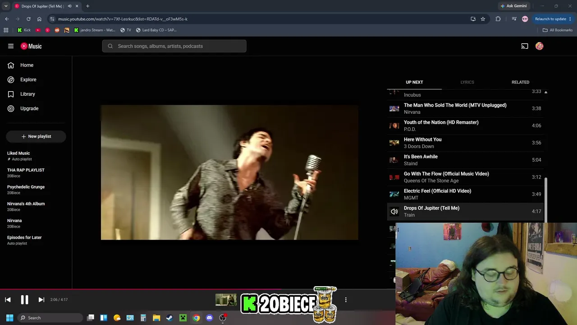Screen dimensions: 577x325
Task: Click the queue scrollbar up arrow
Action: 546,92
